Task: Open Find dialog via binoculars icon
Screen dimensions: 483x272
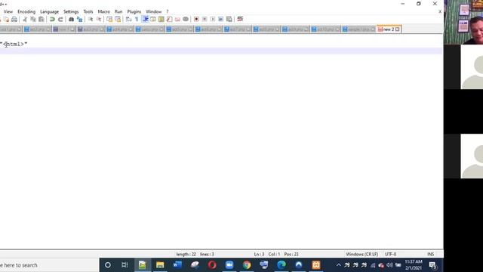Action: tap(71, 19)
